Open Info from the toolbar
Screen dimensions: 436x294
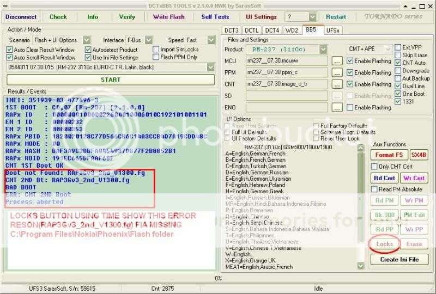pos(93,17)
